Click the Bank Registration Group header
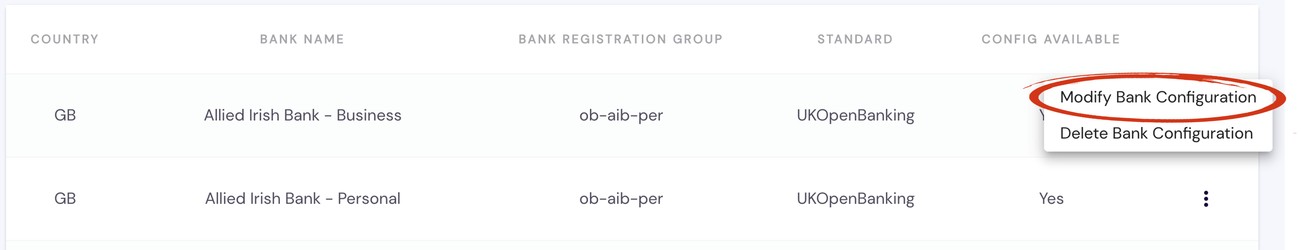Image resolution: width=1301 pixels, height=250 pixels. click(620, 39)
